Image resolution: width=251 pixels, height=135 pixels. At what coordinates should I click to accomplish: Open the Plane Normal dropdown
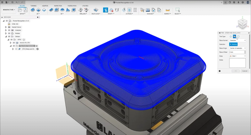pyautogui.click(x=238, y=40)
